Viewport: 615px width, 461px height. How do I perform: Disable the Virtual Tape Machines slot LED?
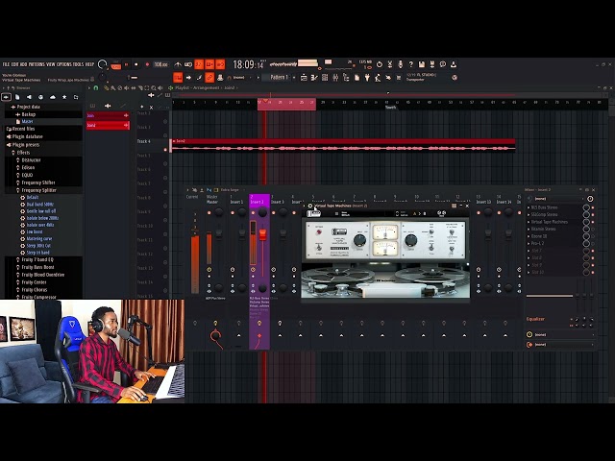(x=593, y=222)
